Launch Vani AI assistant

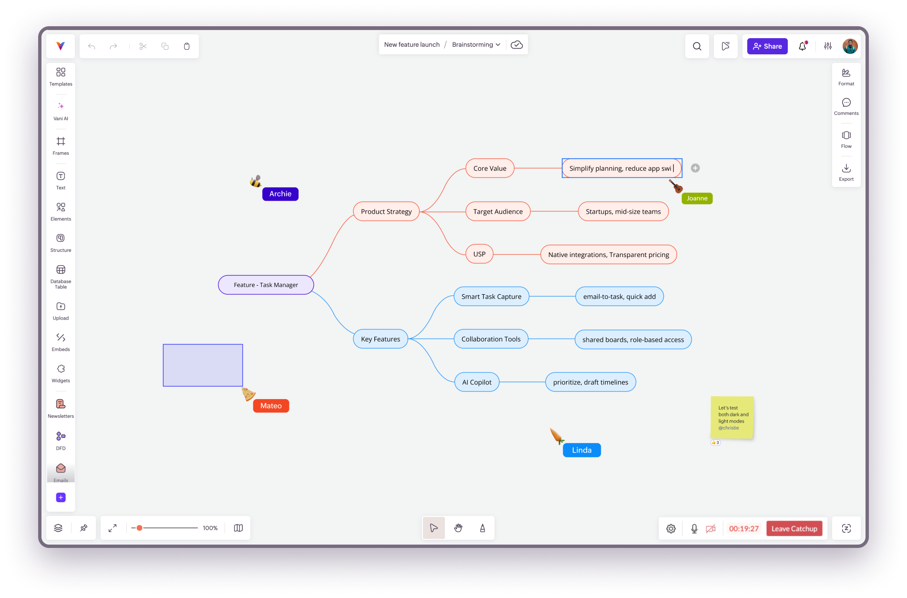61,111
